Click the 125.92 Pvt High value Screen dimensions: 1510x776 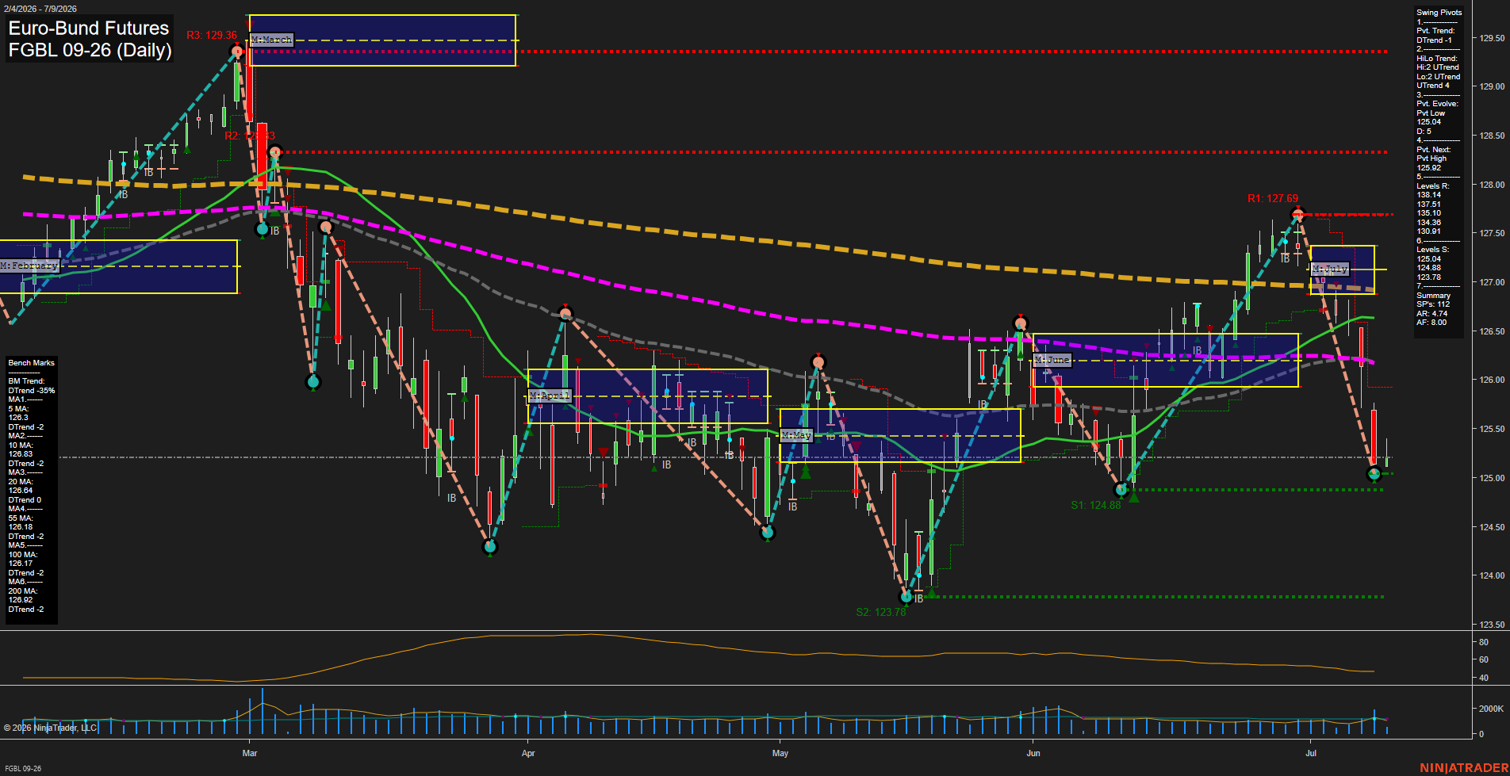coord(1428,168)
